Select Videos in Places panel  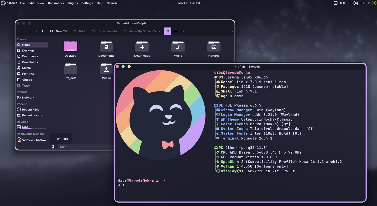pos(32,79)
